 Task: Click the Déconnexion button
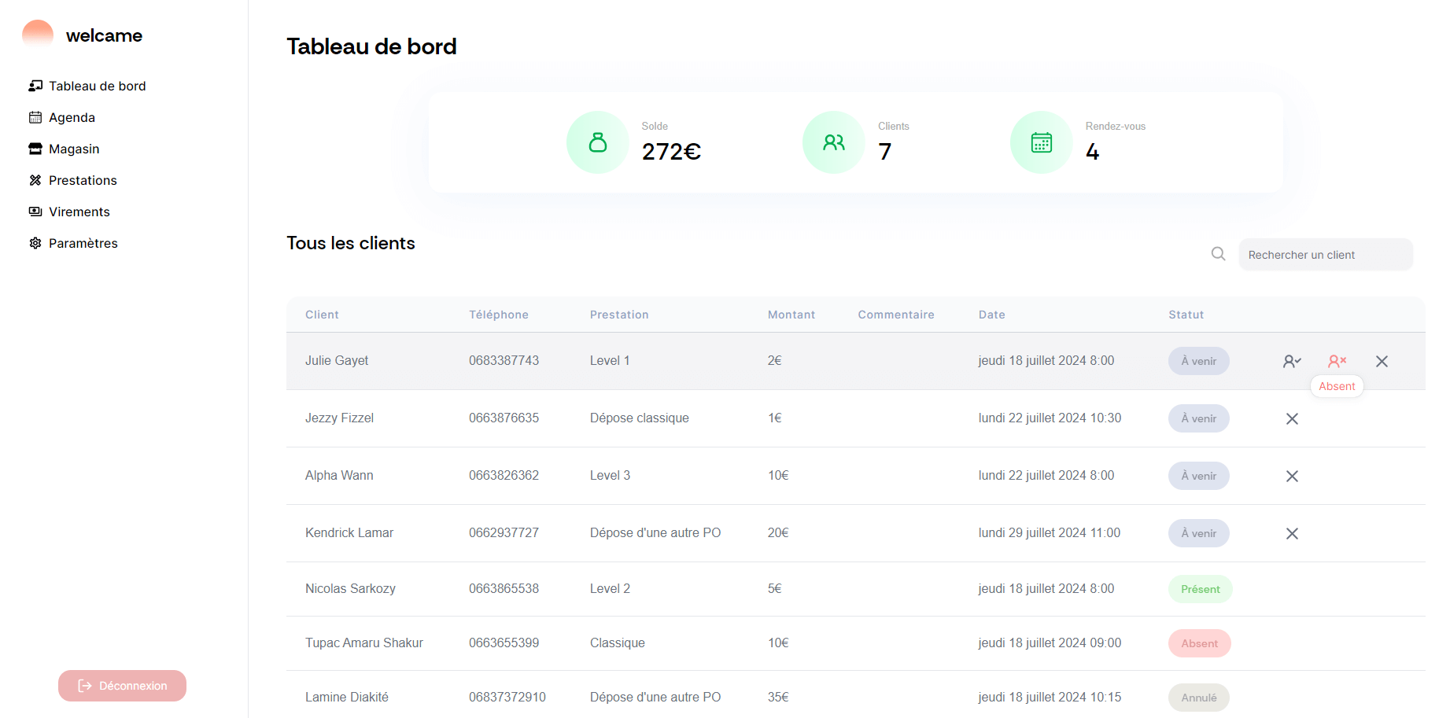[x=122, y=686]
